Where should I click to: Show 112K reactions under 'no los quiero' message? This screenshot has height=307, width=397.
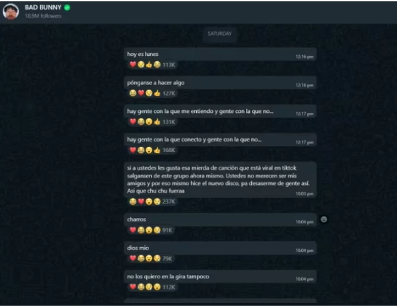pyautogui.click(x=152, y=287)
